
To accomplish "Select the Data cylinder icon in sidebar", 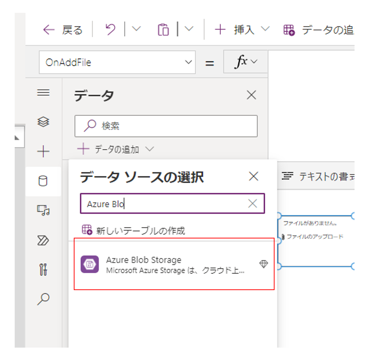I will point(43,181).
